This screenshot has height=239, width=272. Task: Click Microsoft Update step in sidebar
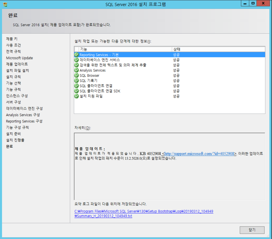click(19, 58)
